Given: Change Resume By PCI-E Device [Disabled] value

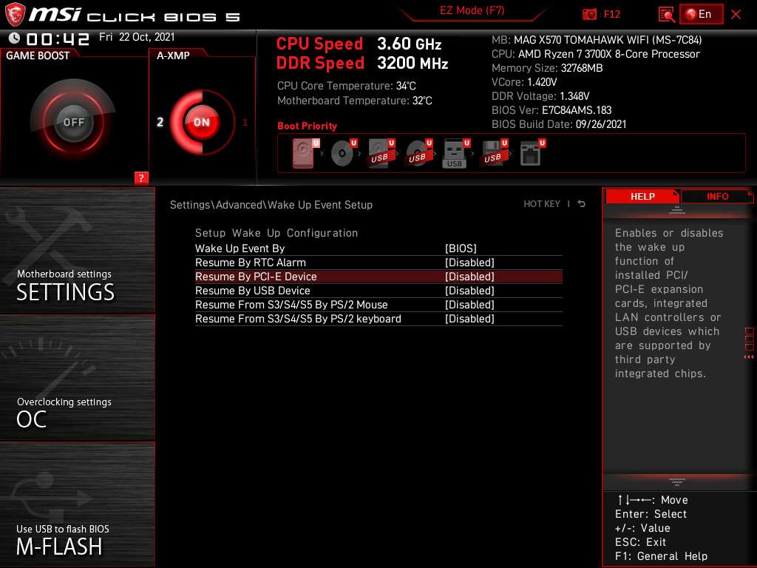Looking at the screenshot, I should point(469,277).
